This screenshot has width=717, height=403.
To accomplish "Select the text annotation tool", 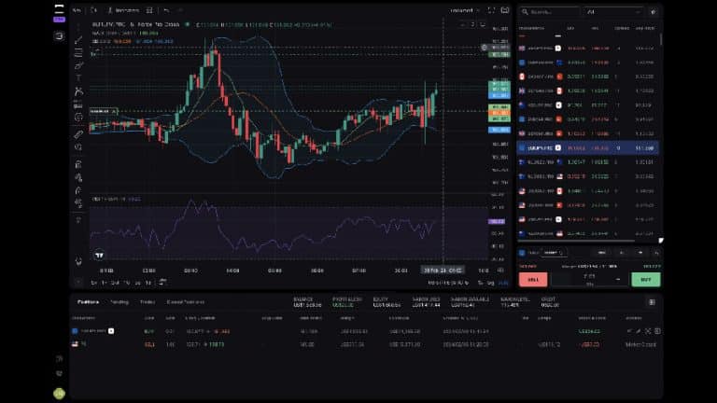I will 78,78.
